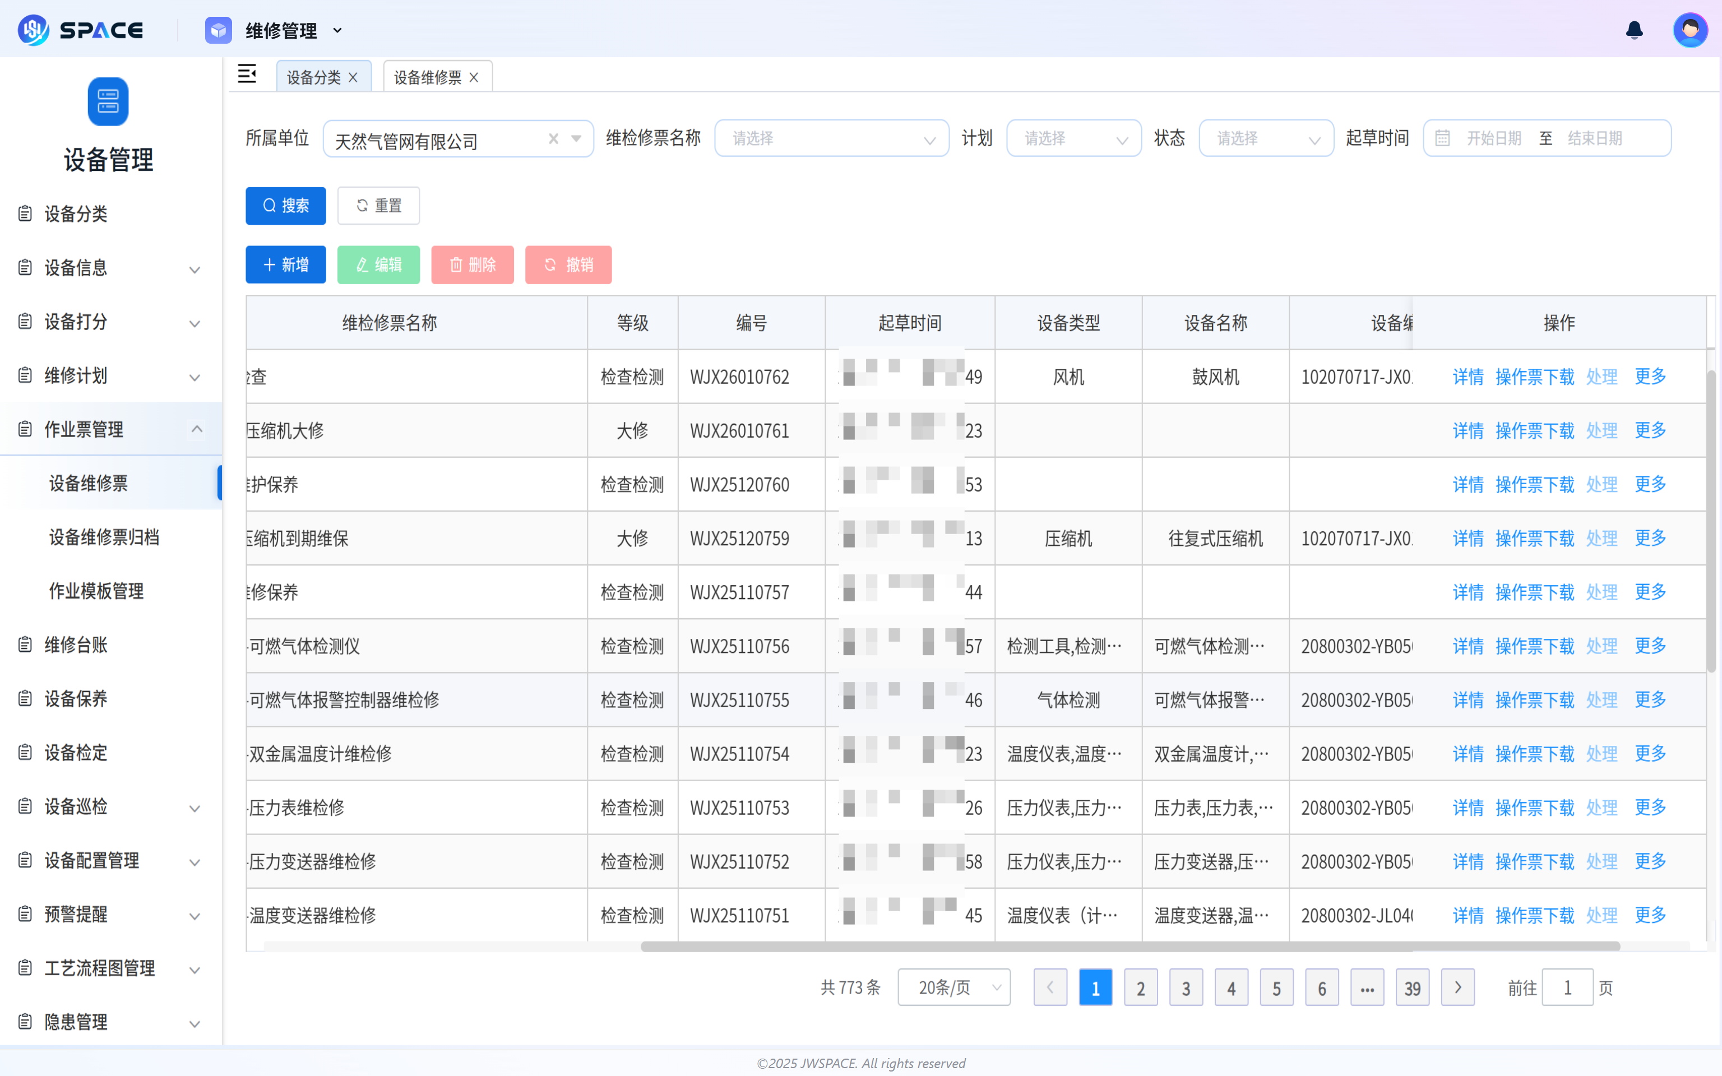Collapse the sidebar using the hamburger icon
Viewport: 1722px width, 1076px height.
coord(247,74)
